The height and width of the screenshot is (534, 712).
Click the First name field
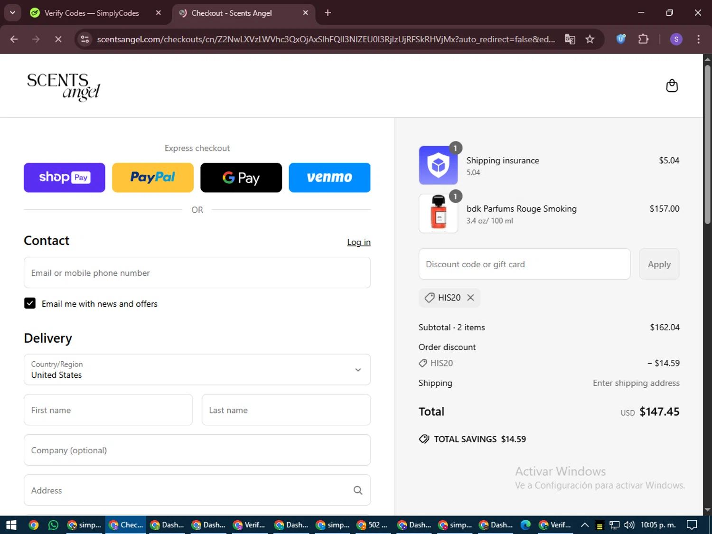(108, 410)
